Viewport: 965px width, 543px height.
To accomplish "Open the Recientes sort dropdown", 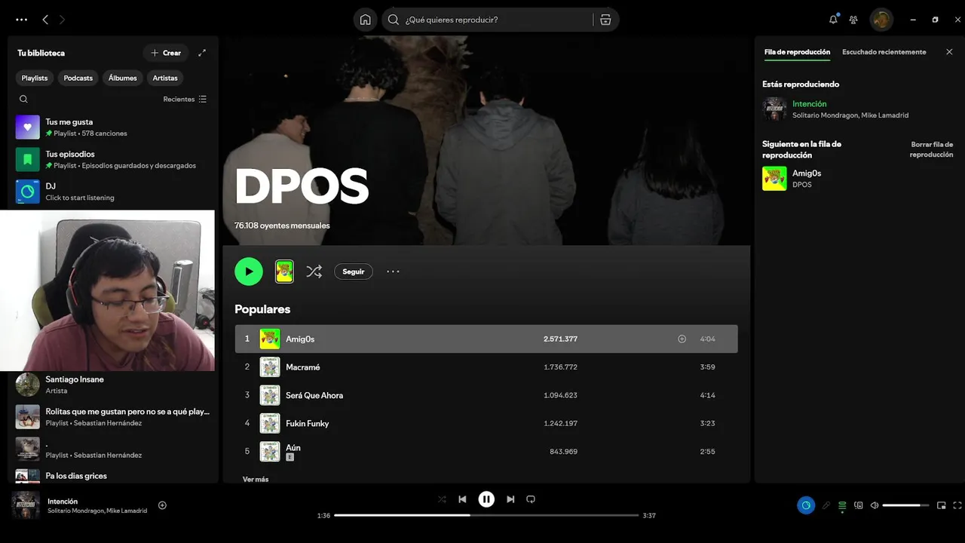I will coord(185,99).
